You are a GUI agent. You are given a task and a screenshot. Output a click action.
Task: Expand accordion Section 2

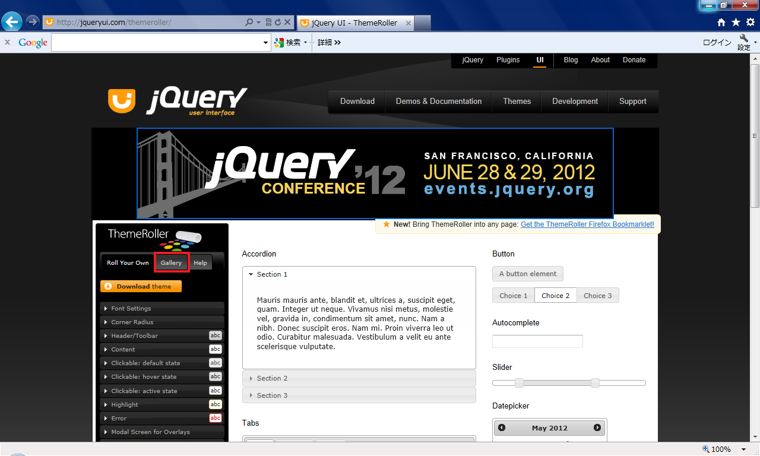coord(272,378)
